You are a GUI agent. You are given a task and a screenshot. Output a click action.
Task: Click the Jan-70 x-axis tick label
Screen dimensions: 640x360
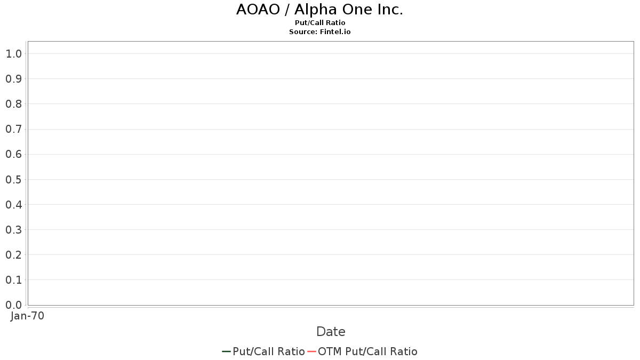click(27, 316)
